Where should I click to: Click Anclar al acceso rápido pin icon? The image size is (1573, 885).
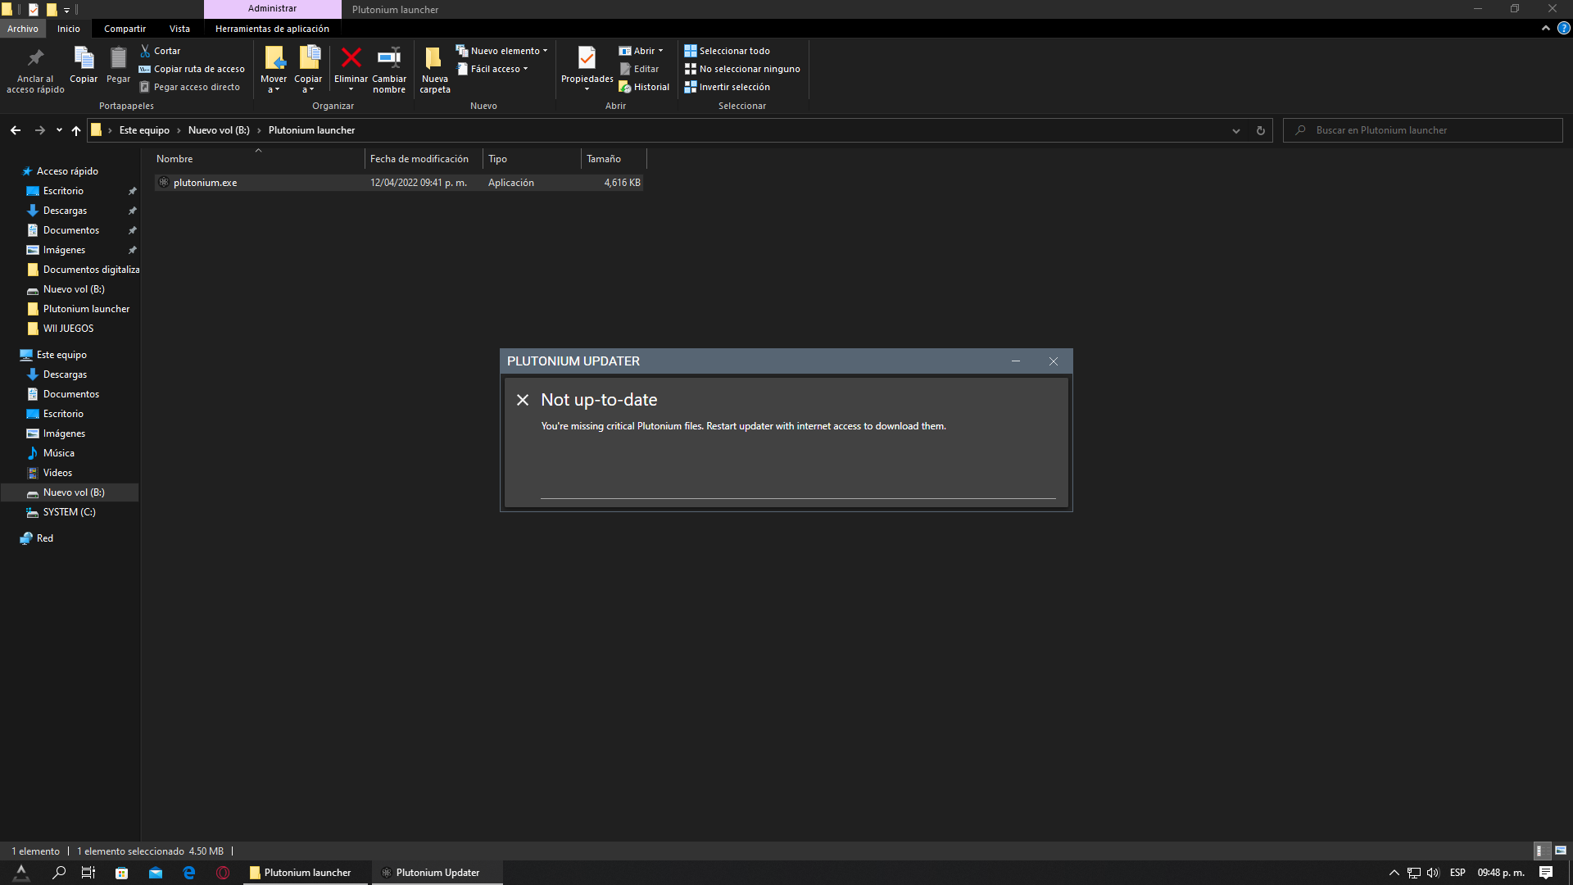[x=35, y=57]
